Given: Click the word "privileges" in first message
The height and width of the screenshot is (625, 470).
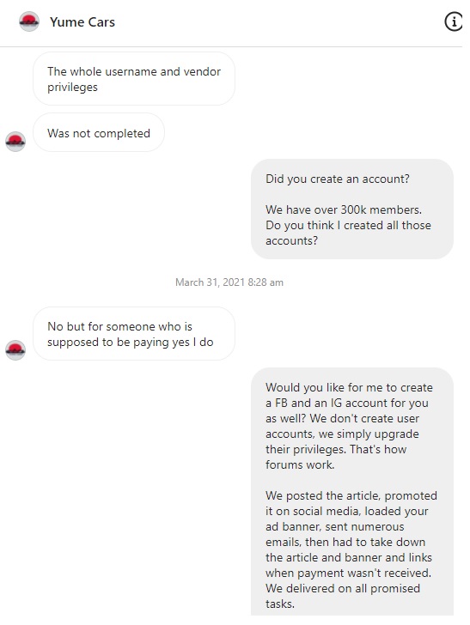Looking at the screenshot, I should 72,88.
